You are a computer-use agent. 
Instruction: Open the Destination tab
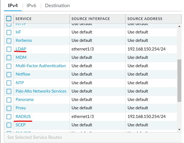57,6
